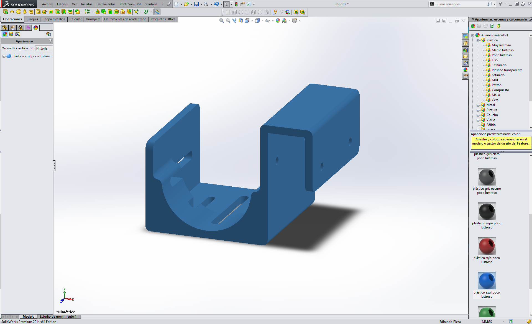Toggle the View Appearances button in DisplayManager
The height and width of the screenshot is (324, 532).
[x=5, y=34]
